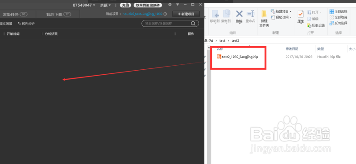This screenshot has height=164, width=356.
Task: Click 全部取消 in the Explorer ribbon
Action: 338,17
